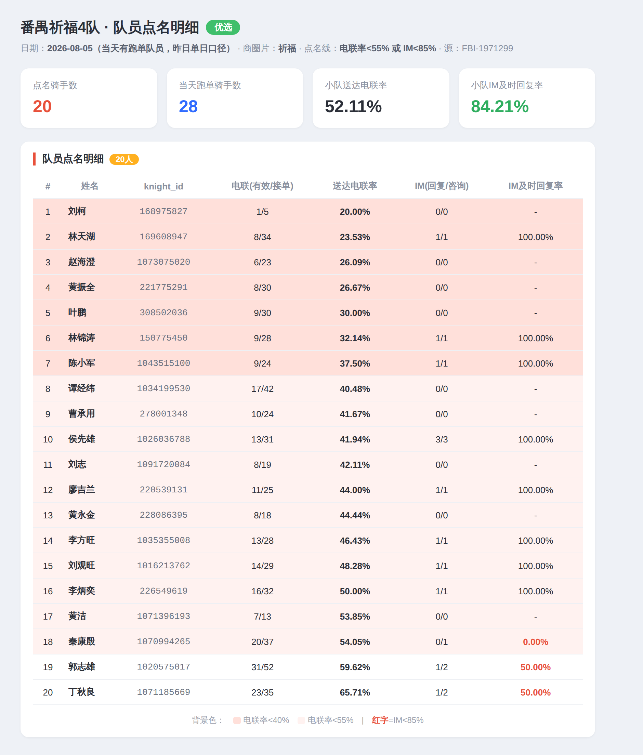Image resolution: width=643 pixels, height=755 pixels.
Task: Select rider name 陈小军
Action: pos(82,363)
